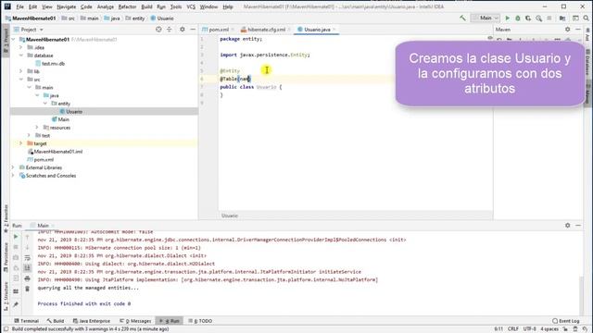Run with Coverage icon in toolbar

click(x=528, y=18)
